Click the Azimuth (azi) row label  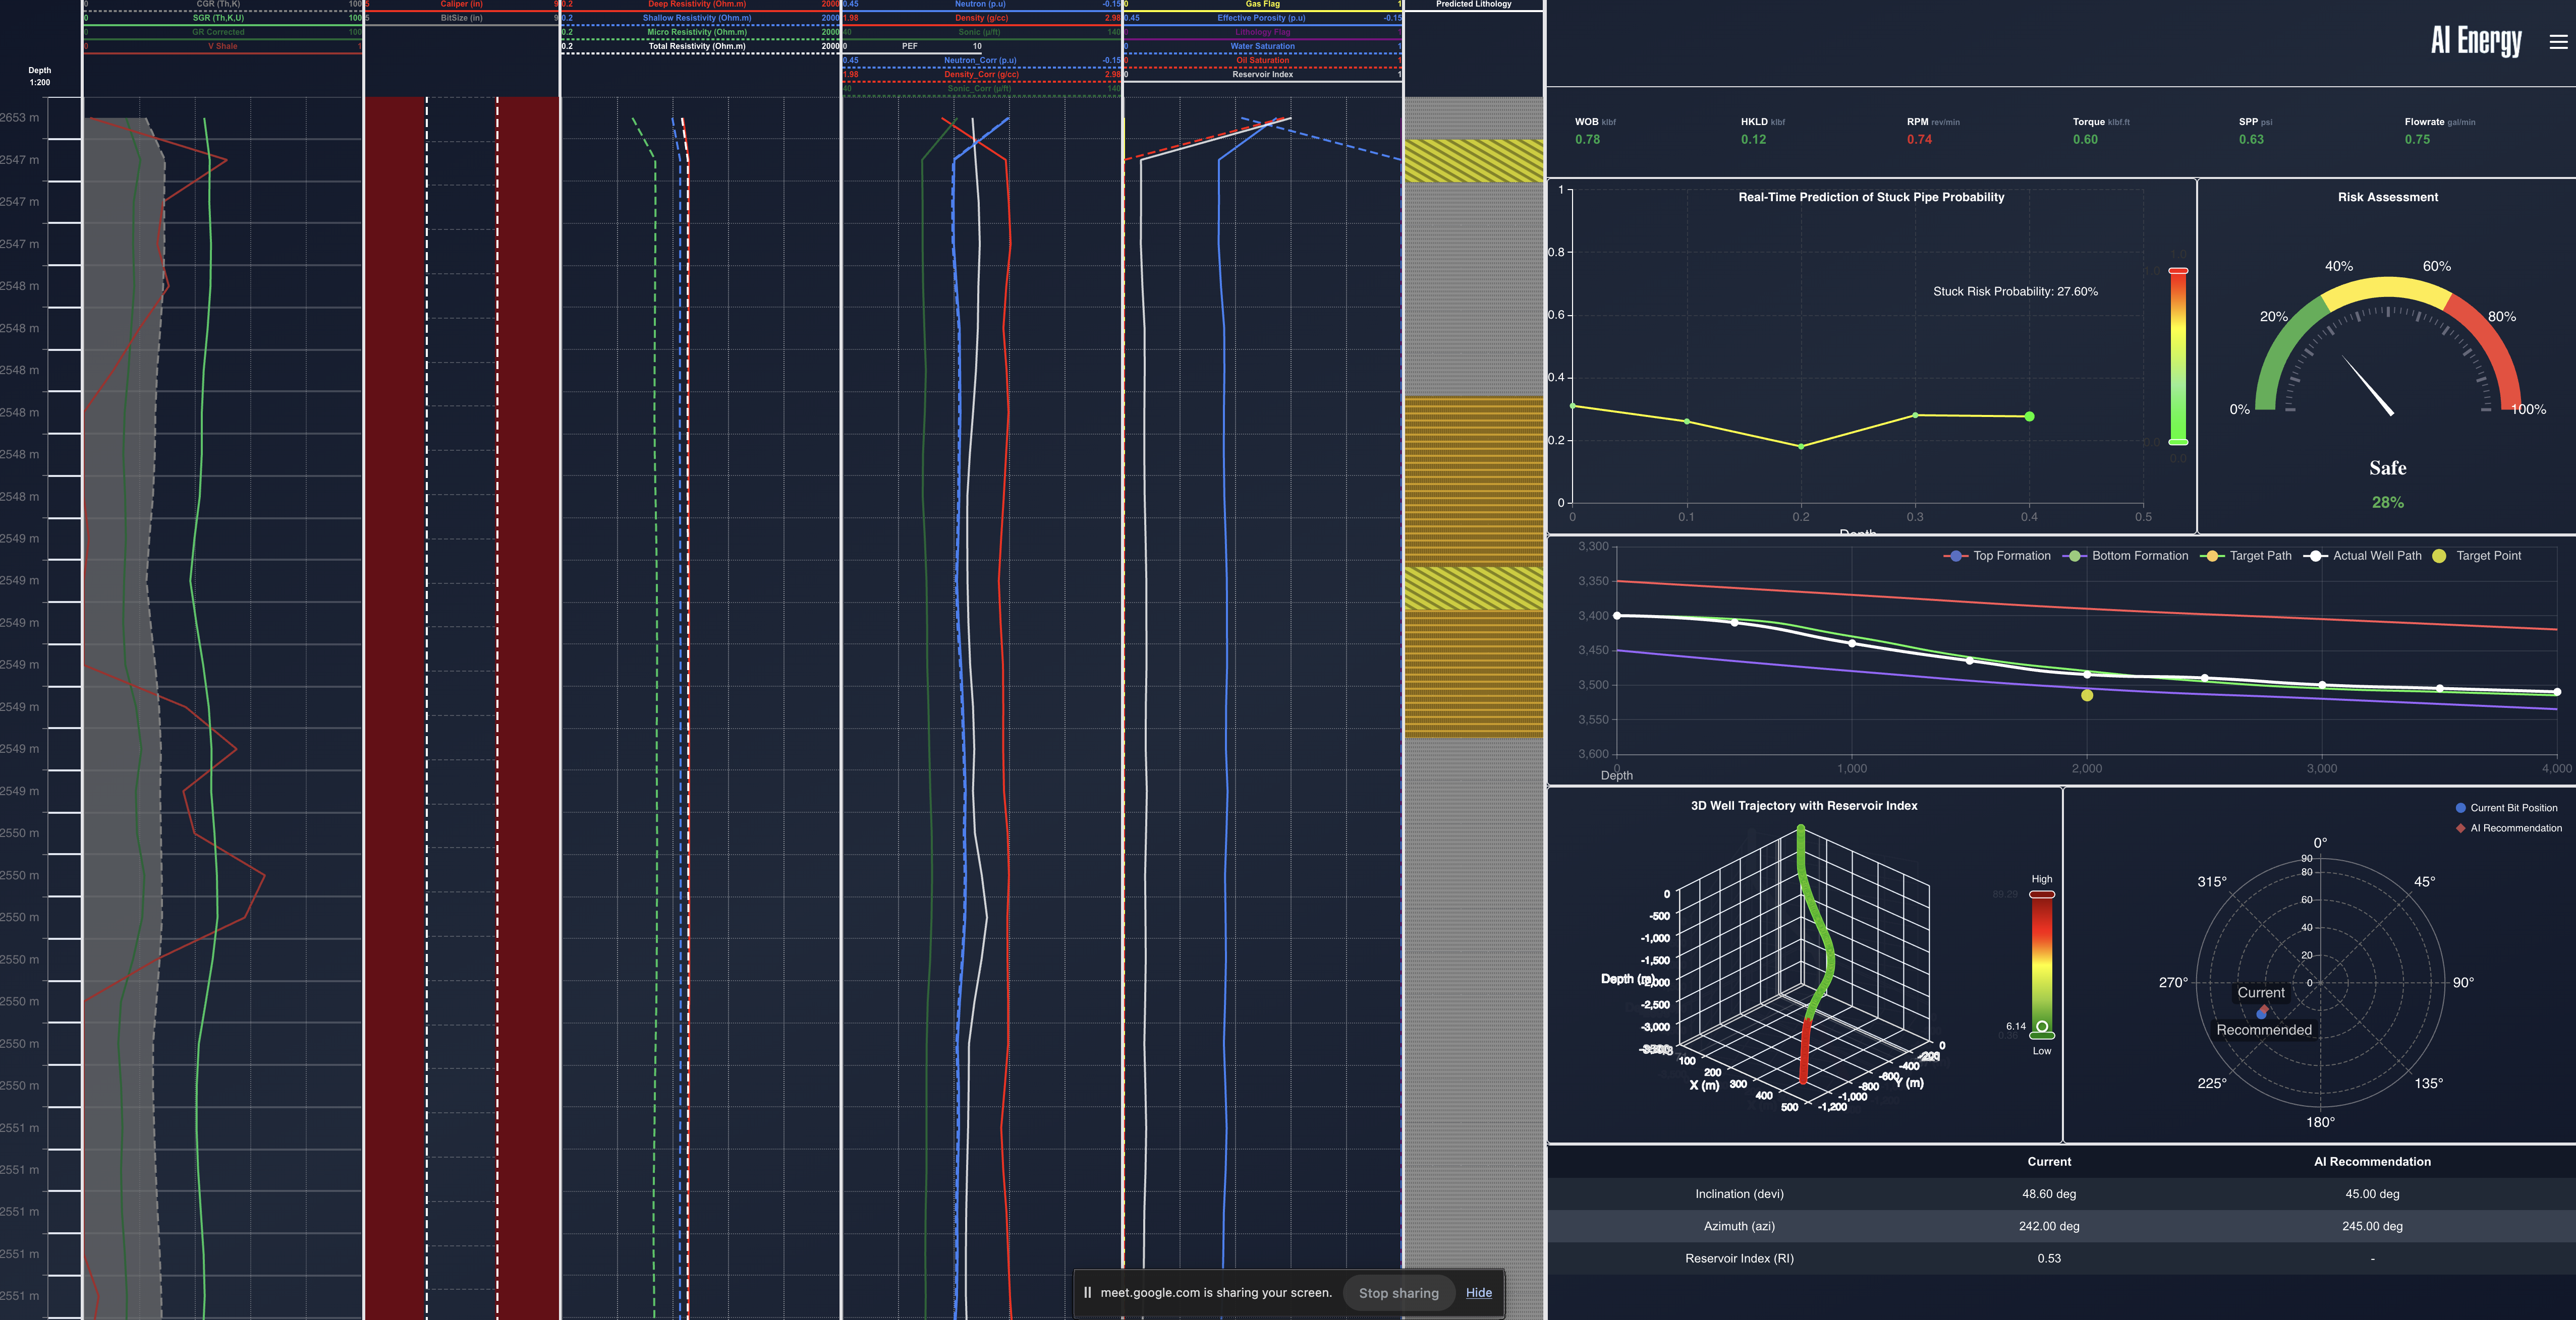click(x=1739, y=1226)
